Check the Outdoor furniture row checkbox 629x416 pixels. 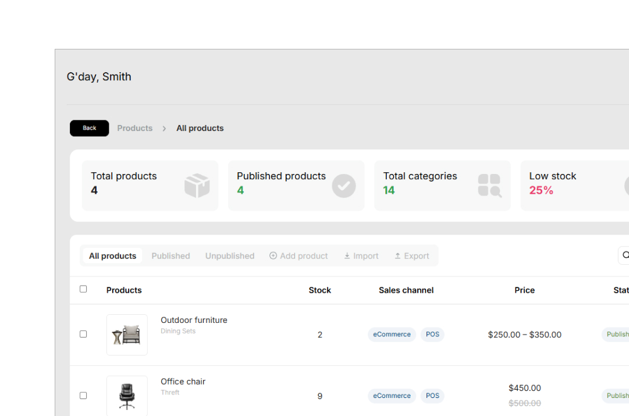click(x=83, y=334)
